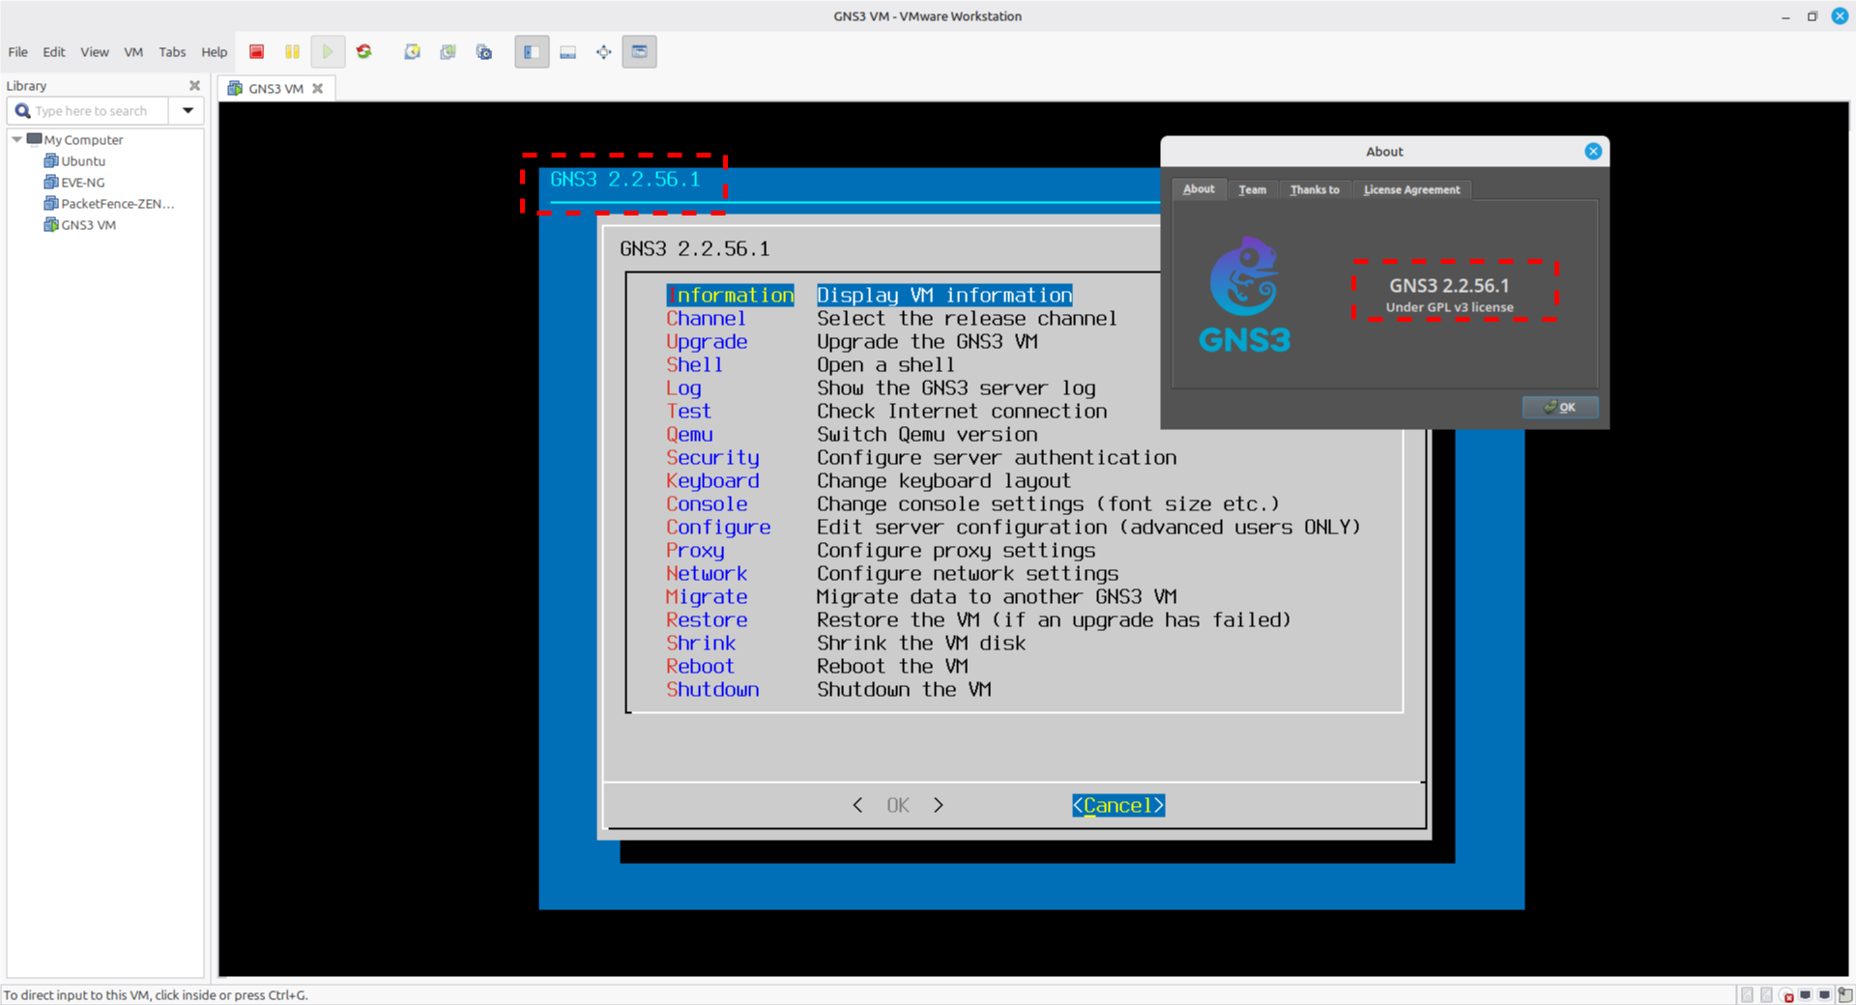Open the VM menu
The width and height of the screenshot is (1856, 1005).
tap(132, 52)
